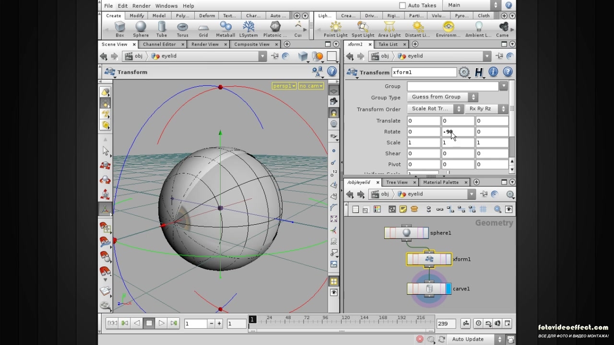Open the Group field dropdown arrow

pyautogui.click(x=503, y=86)
